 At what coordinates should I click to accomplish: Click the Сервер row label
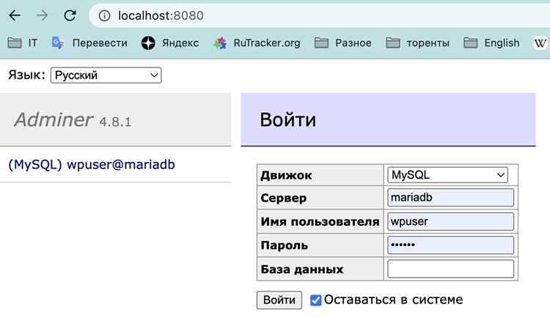tap(283, 198)
